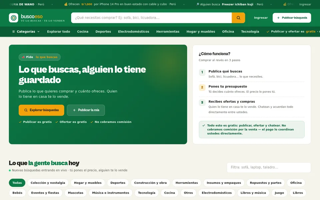
Task: Select Electrodomésticos filter chip
Action: pyautogui.click(x=217, y=193)
